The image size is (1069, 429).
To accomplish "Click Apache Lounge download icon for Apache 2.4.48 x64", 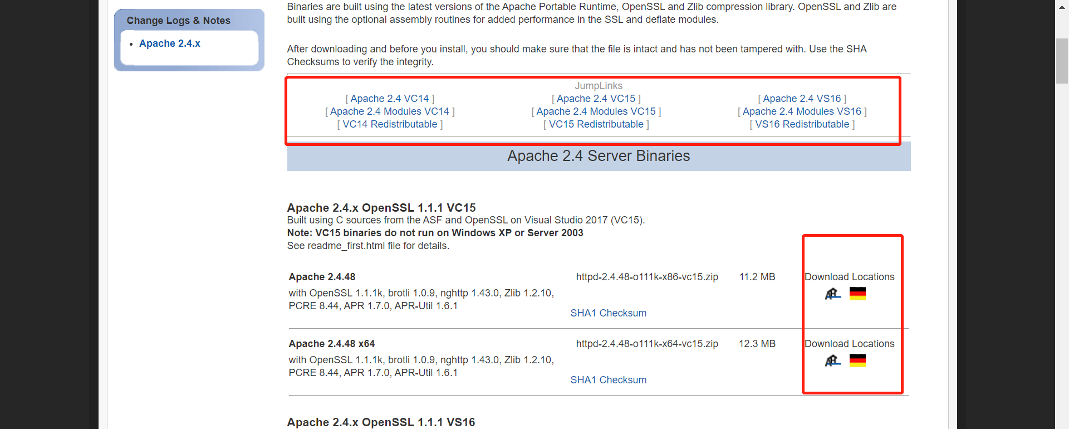I will click(833, 360).
